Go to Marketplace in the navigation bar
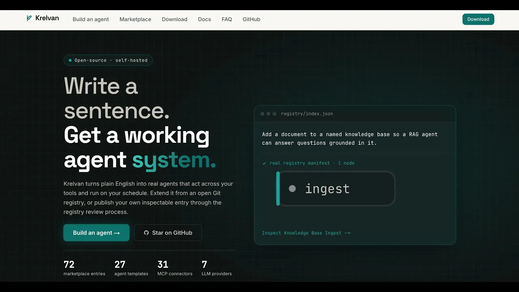This screenshot has height=292, width=519. [x=135, y=19]
